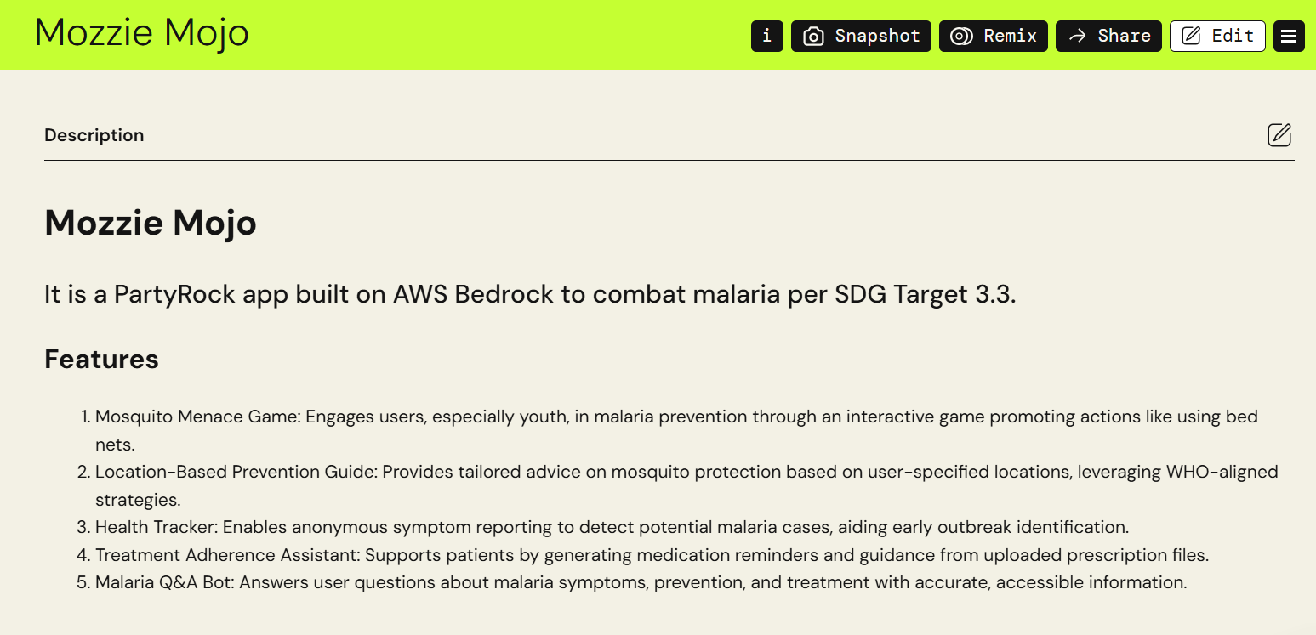This screenshot has height=635, width=1316.
Task: Share the app using Share button
Action: (1108, 36)
